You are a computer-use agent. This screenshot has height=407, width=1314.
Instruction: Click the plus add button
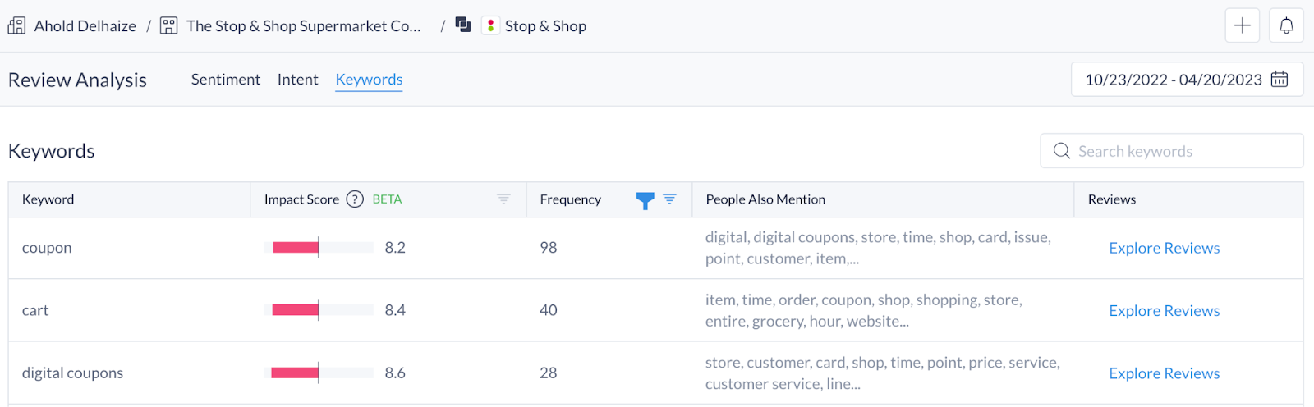pos(1242,25)
